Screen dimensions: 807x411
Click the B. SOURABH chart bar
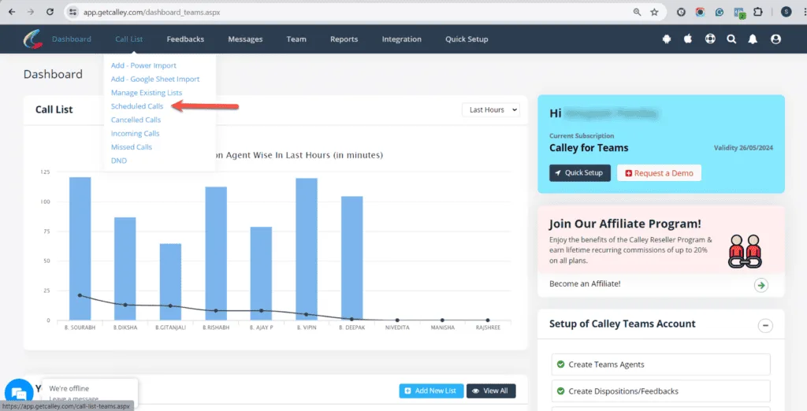[80, 249]
